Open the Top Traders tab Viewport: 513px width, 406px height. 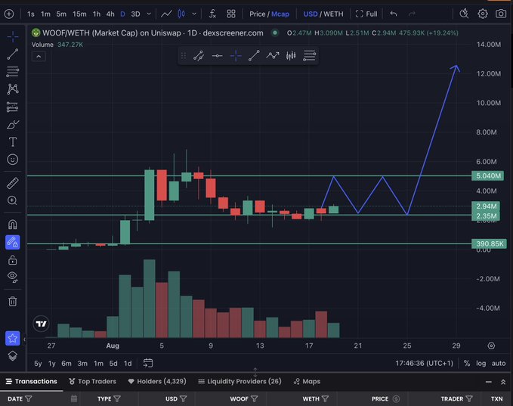pos(93,382)
